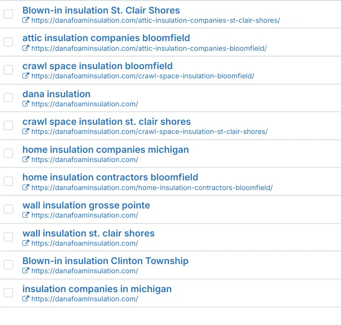Viewport: 341px width, 325px height.
Task: Mark checkbox for Blown-in insulation Clinton Township
Action: click(x=8, y=265)
